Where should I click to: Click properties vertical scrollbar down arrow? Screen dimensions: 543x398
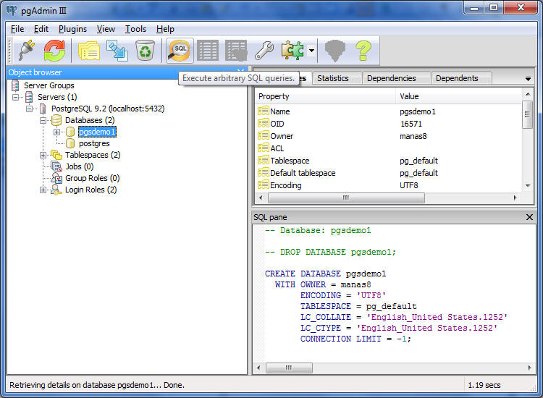tap(527, 186)
